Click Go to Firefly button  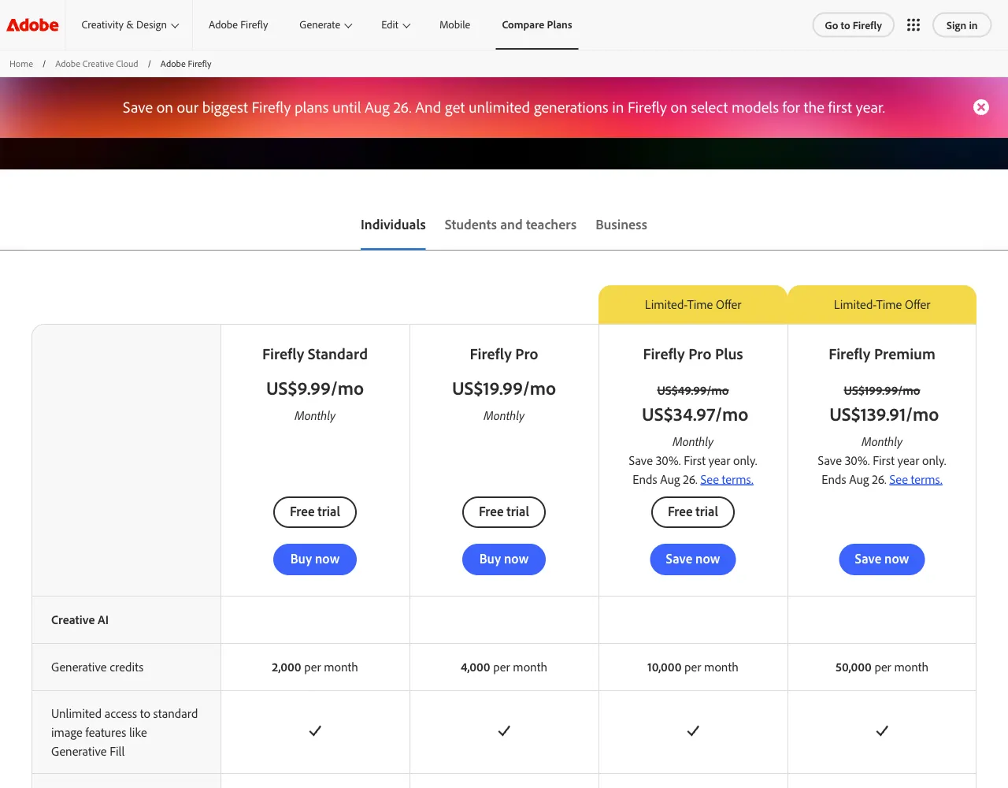pos(853,25)
